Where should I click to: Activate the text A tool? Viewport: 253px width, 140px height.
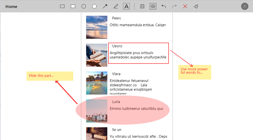pos(126,6)
